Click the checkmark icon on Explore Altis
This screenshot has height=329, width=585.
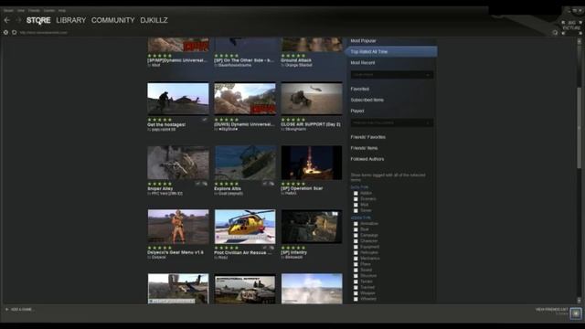(265, 184)
